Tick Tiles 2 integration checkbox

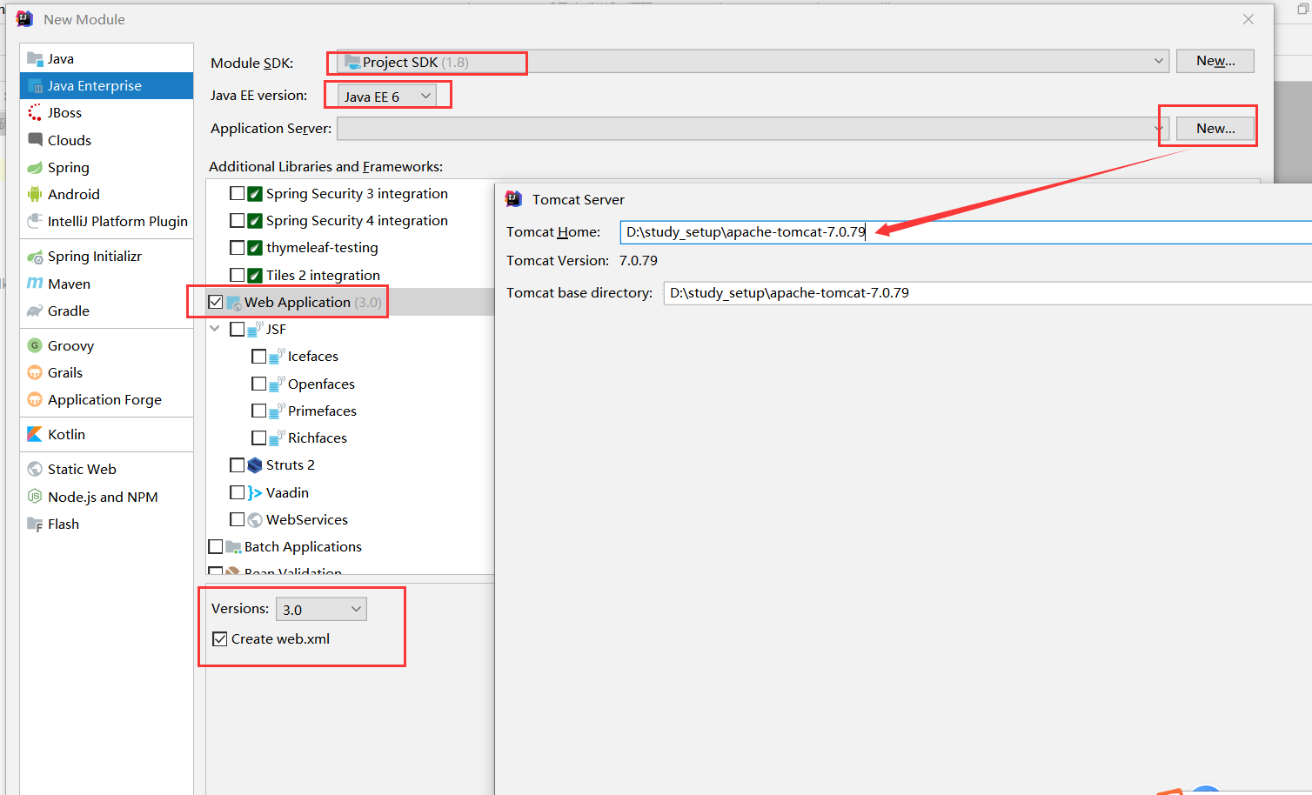(x=237, y=275)
